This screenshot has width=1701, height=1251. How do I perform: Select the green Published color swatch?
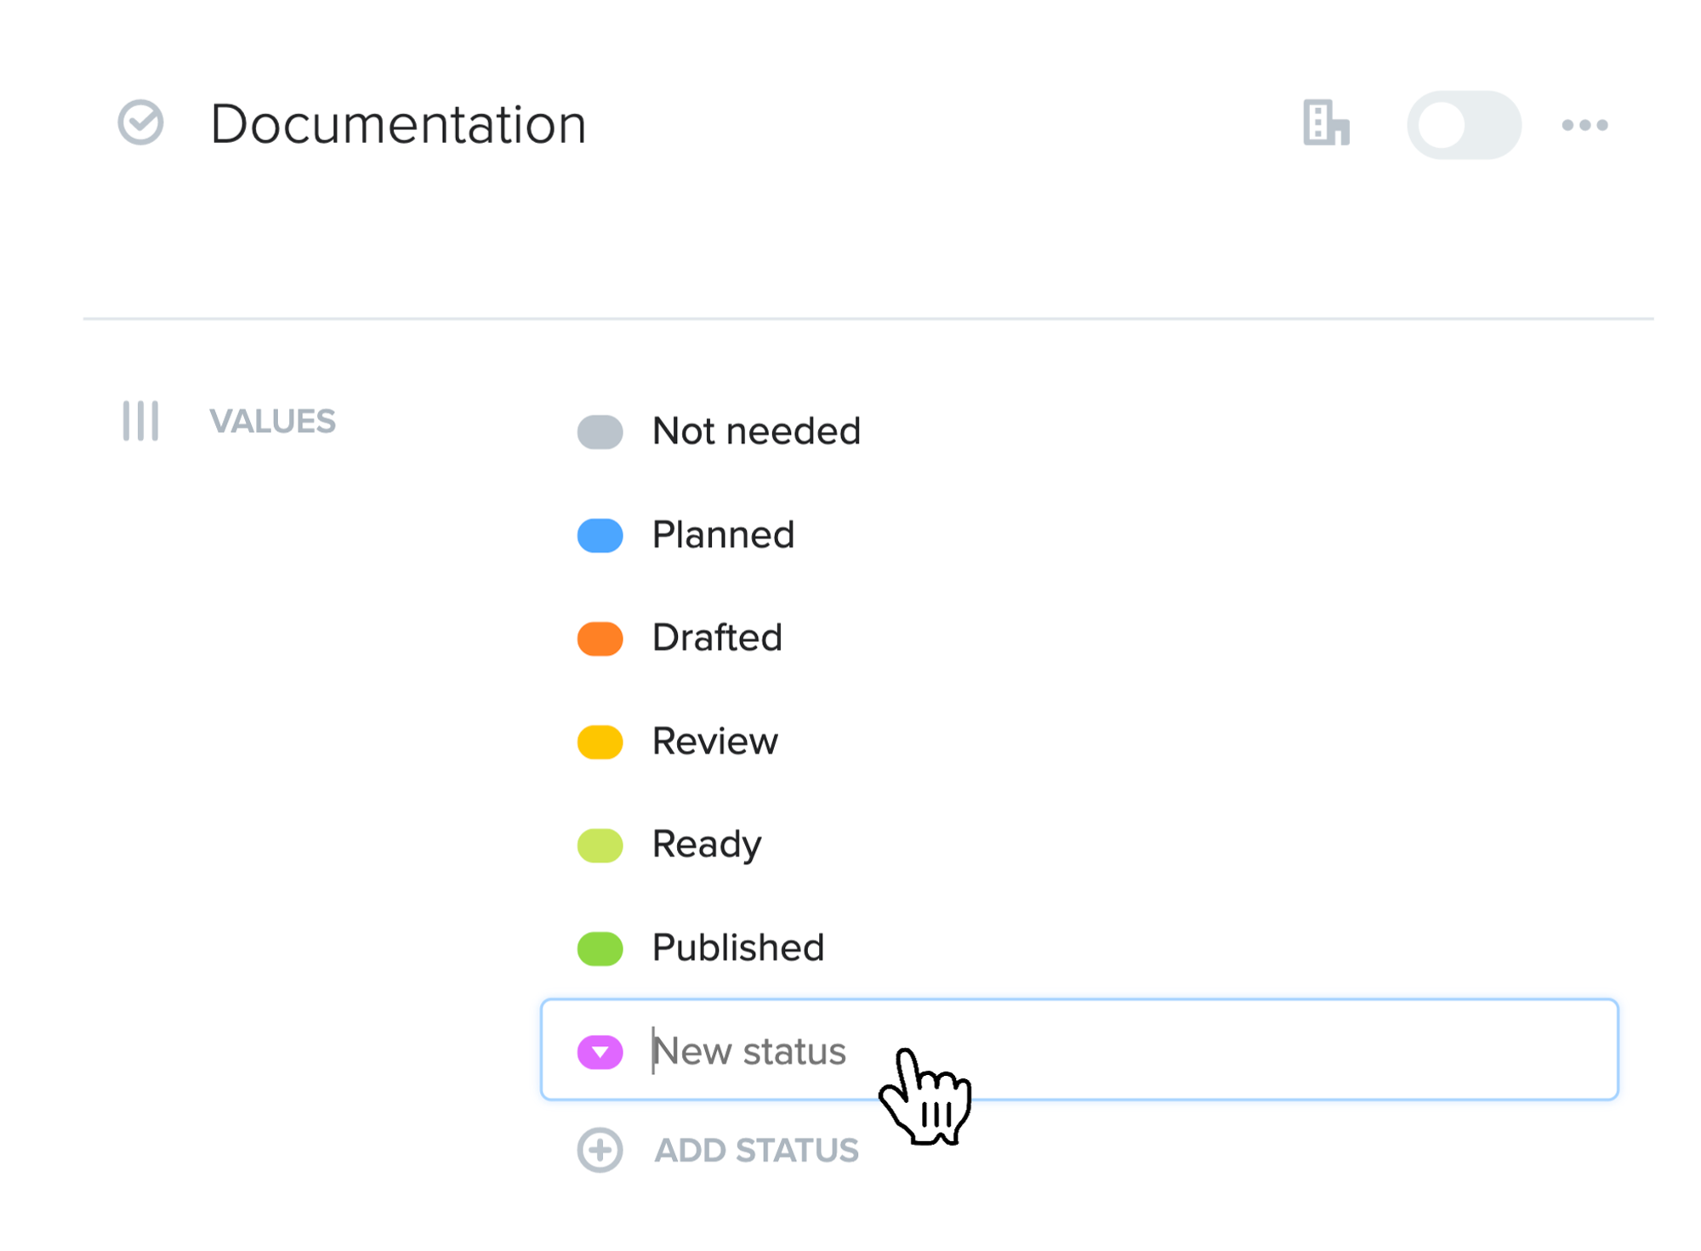600,948
